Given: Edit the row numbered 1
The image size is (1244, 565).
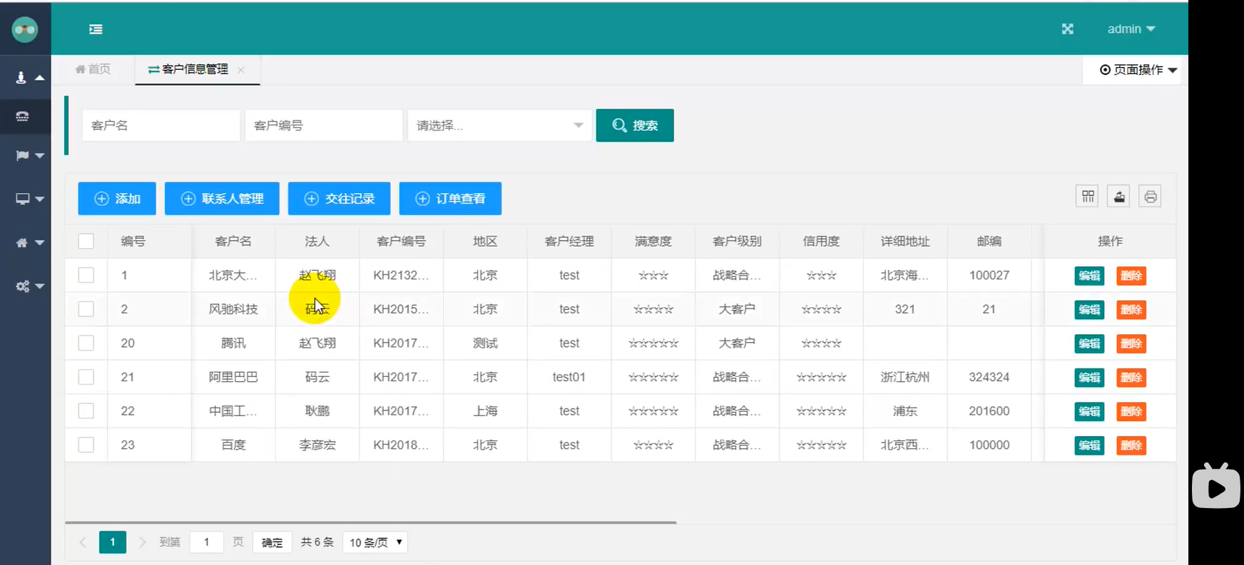Looking at the screenshot, I should pos(1089,276).
